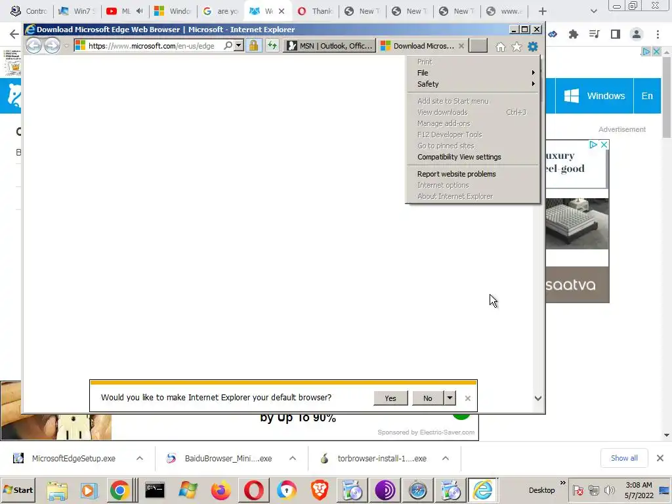Viewport: 672px width, 504px height.
Task: Click the IE forward arrow button
Action: point(52,45)
